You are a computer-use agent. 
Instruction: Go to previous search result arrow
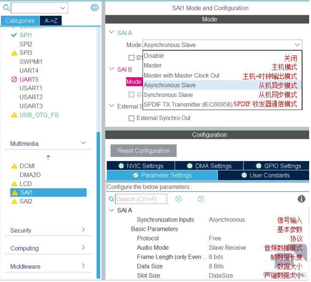179,199
